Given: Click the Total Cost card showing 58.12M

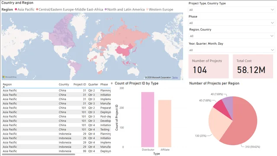Looking at the screenshot, I should (x=253, y=66).
